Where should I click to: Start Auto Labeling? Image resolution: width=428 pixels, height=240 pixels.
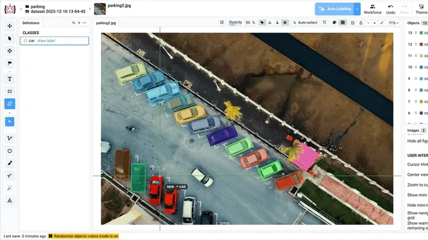coord(335,9)
